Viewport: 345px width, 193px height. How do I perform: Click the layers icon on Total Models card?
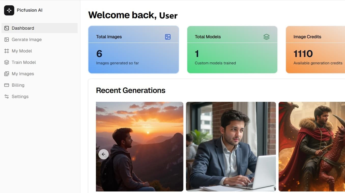[x=266, y=37]
